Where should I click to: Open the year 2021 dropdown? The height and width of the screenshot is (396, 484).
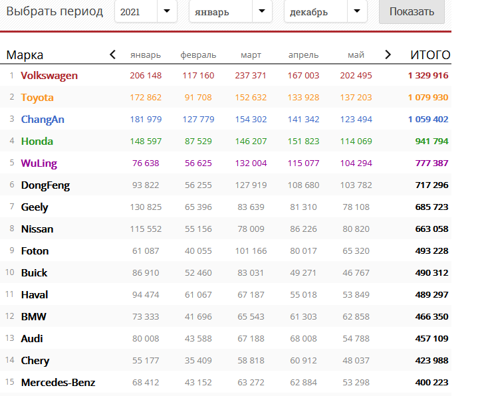point(146,11)
